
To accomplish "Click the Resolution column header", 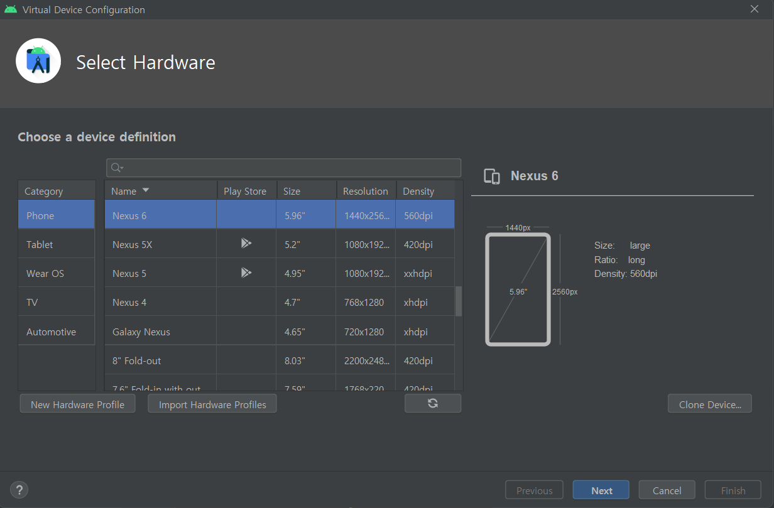I will tap(366, 191).
